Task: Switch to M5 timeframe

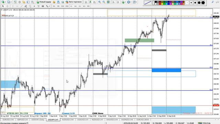Action: pyautogui.click(x=58, y=6)
